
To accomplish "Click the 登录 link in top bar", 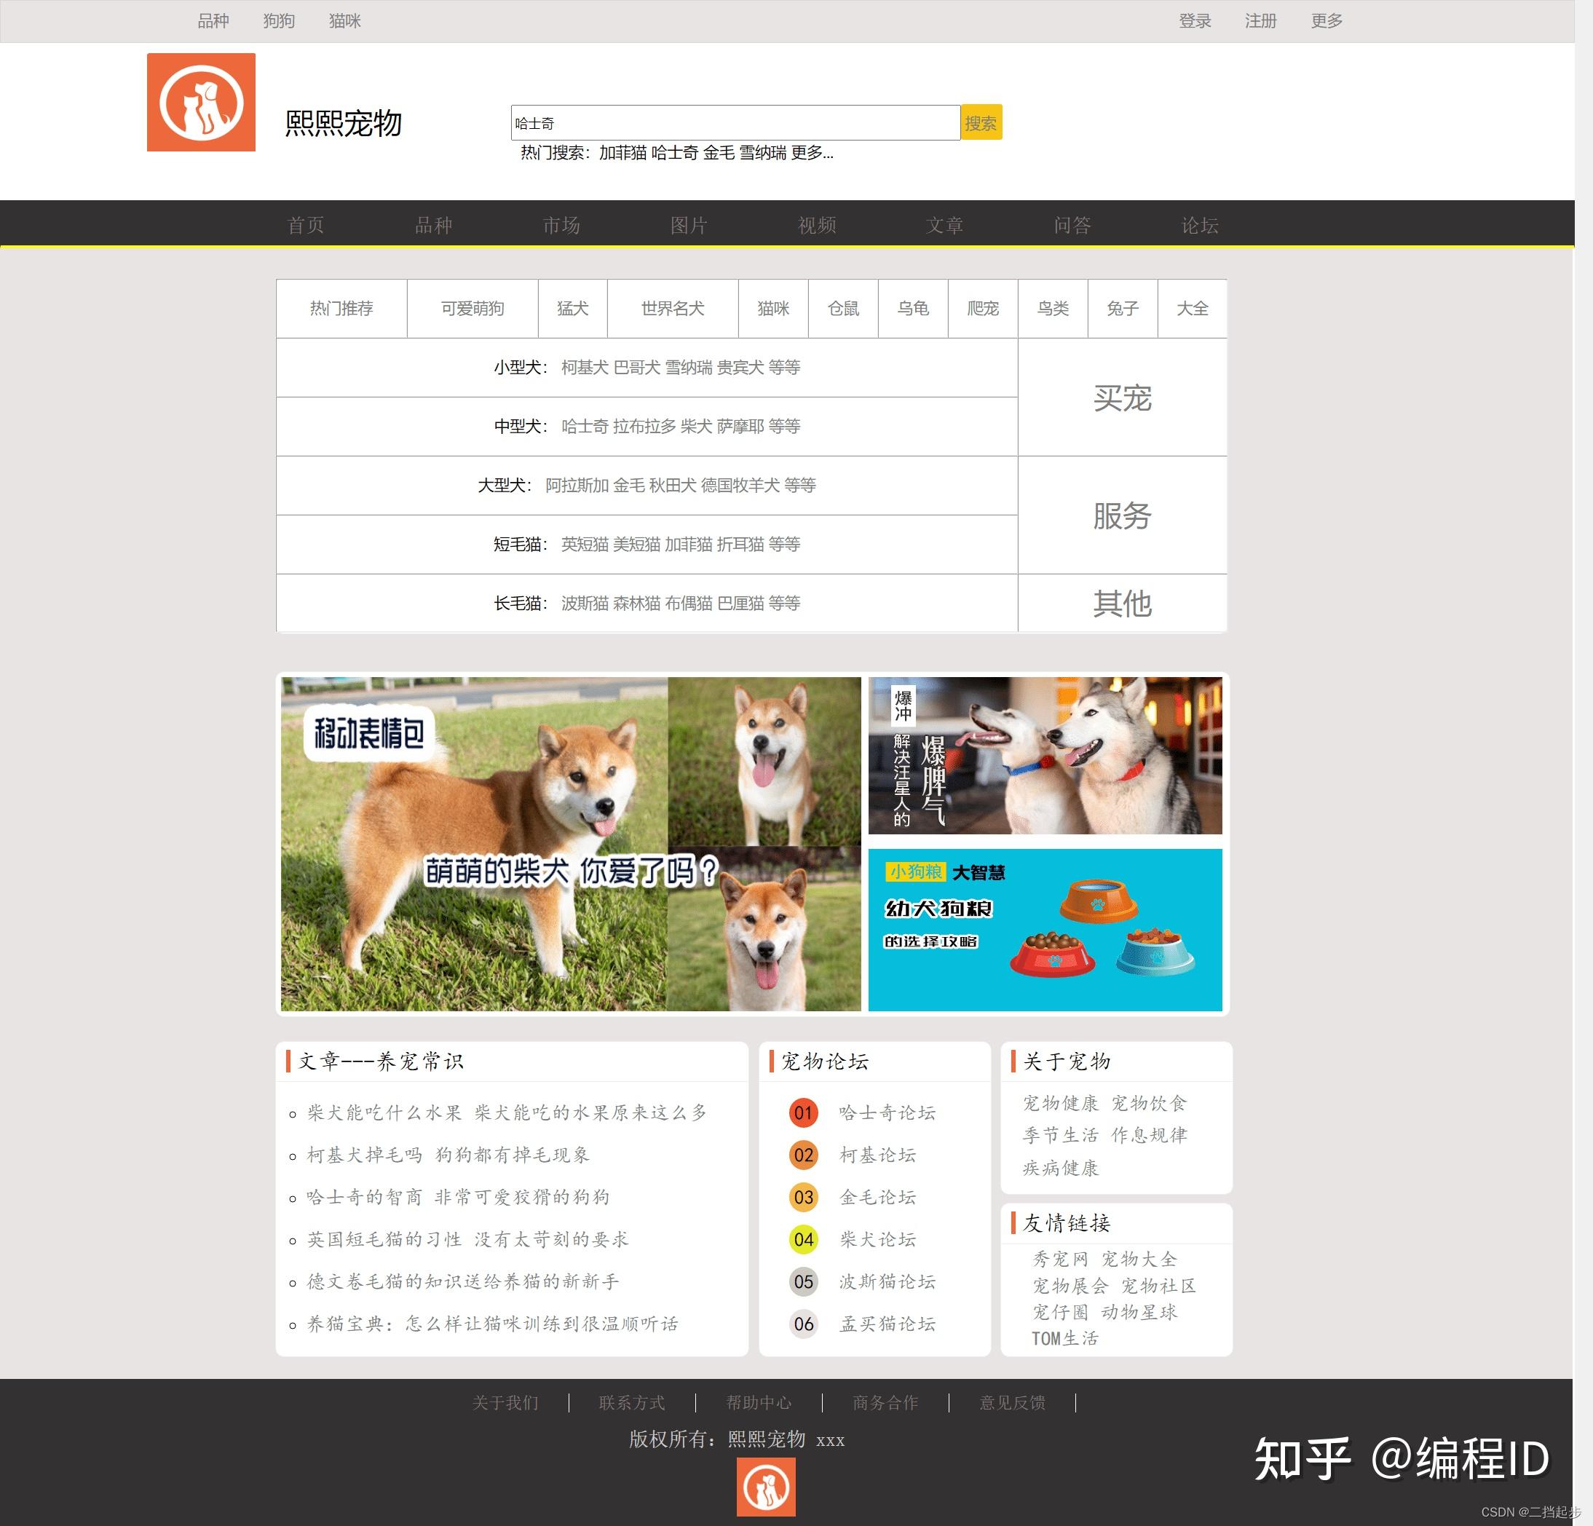I will click(1195, 21).
